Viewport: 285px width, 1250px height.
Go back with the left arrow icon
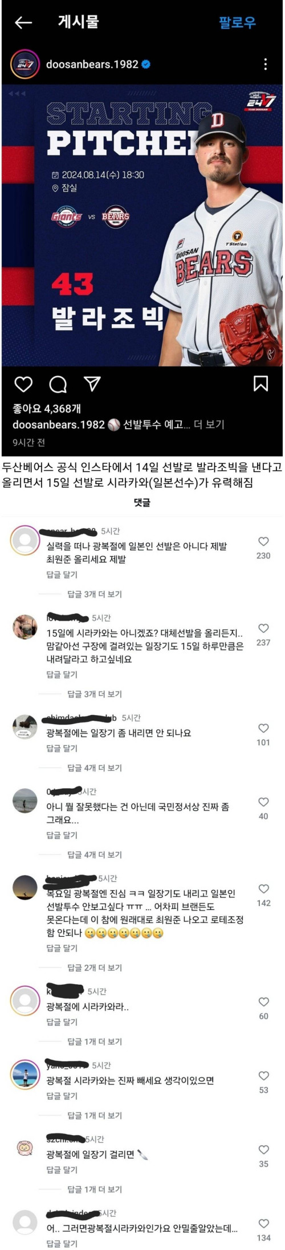coord(23,22)
